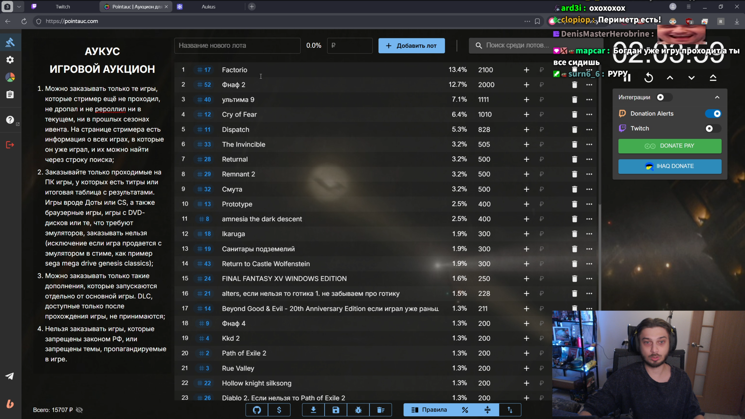This screenshot has width=745, height=419.
Task: Click the plus icon for Dispatch
Action: pos(526,129)
